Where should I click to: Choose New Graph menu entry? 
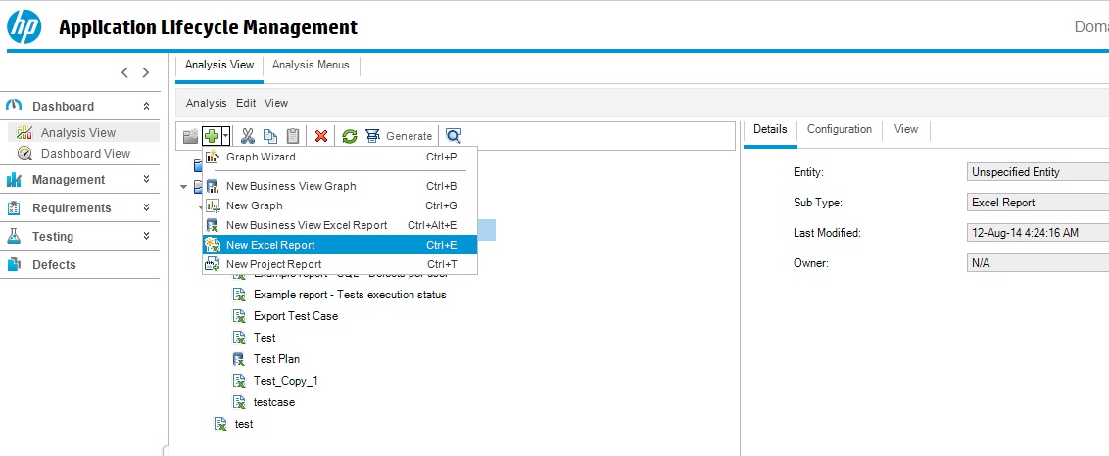tap(340, 205)
